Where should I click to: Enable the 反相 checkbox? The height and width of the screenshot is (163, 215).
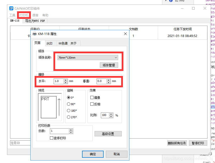point(92,104)
